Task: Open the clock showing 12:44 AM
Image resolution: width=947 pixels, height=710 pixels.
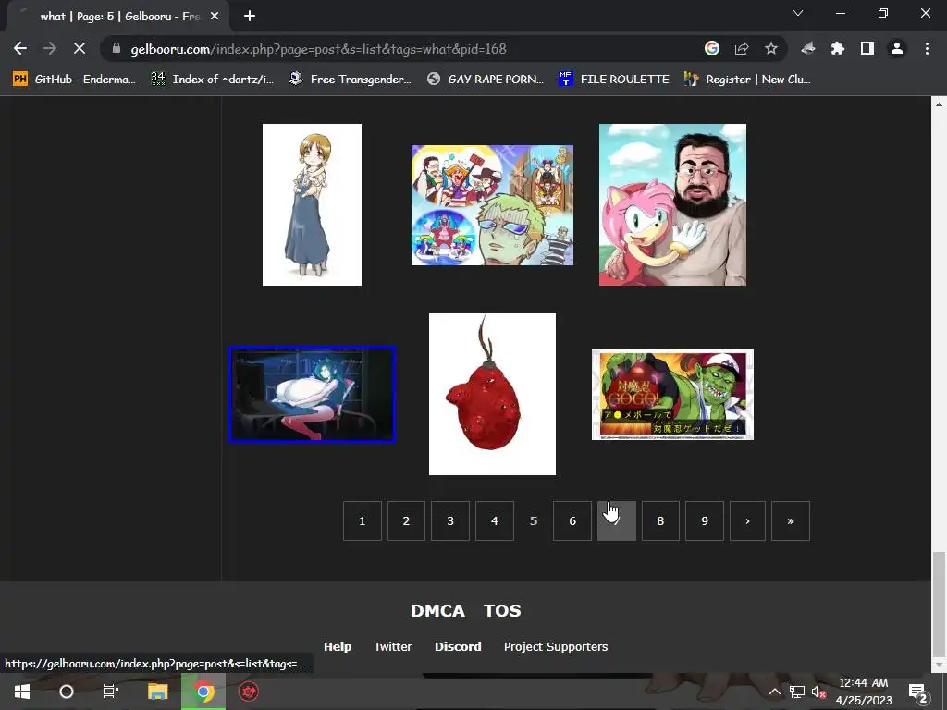Action: click(x=864, y=692)
